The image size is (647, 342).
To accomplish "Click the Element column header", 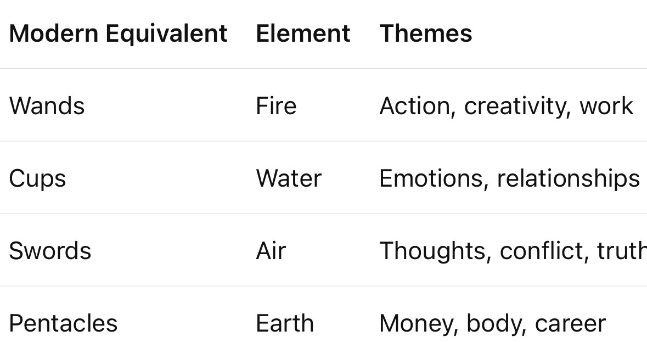I will [303, 33].
